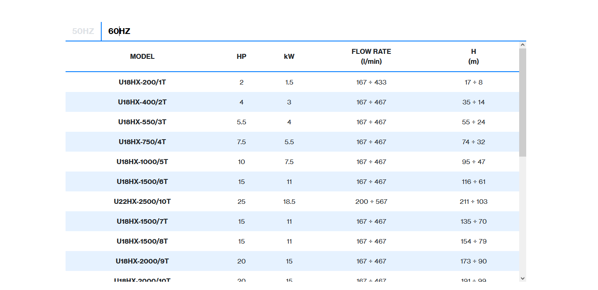Image resolution: width=598 pixels, height=290 pixels.
Task: Click the 200 ÷ 567 flow rate cell
Action: [x=371, y=201]
